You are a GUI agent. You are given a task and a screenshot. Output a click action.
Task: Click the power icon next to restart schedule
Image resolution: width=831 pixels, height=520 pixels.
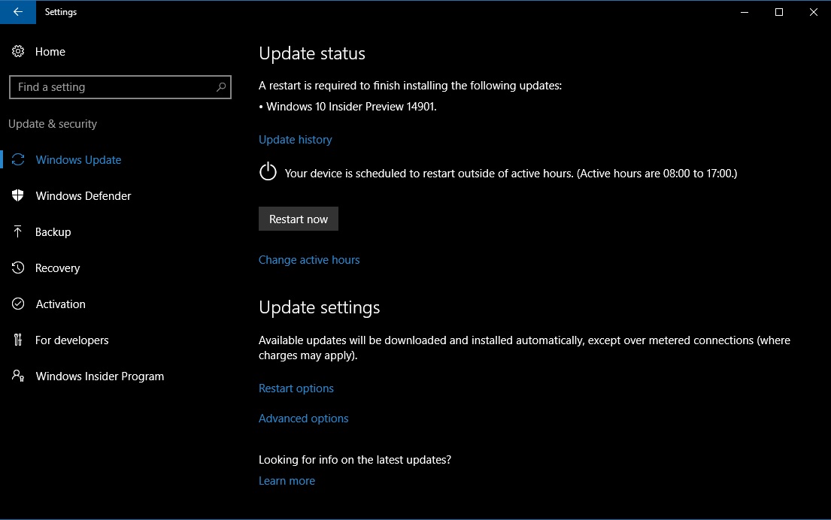click(268, 171)
